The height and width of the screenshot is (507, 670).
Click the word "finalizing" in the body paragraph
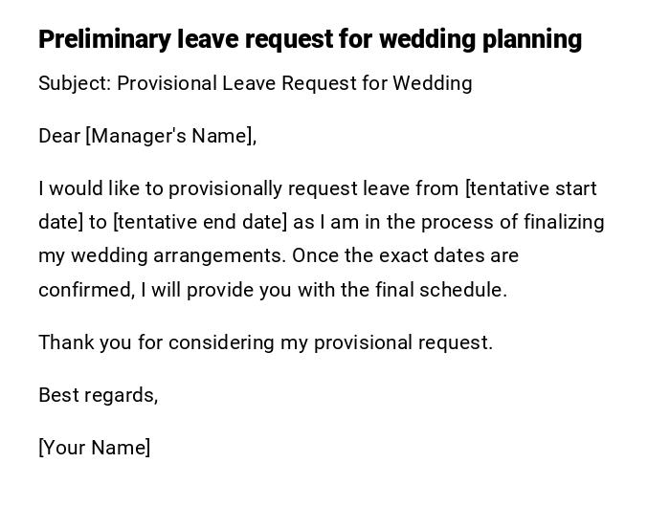(564, 222)
